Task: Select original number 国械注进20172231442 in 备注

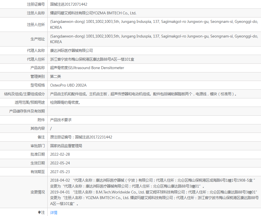Action: [93, 137]
